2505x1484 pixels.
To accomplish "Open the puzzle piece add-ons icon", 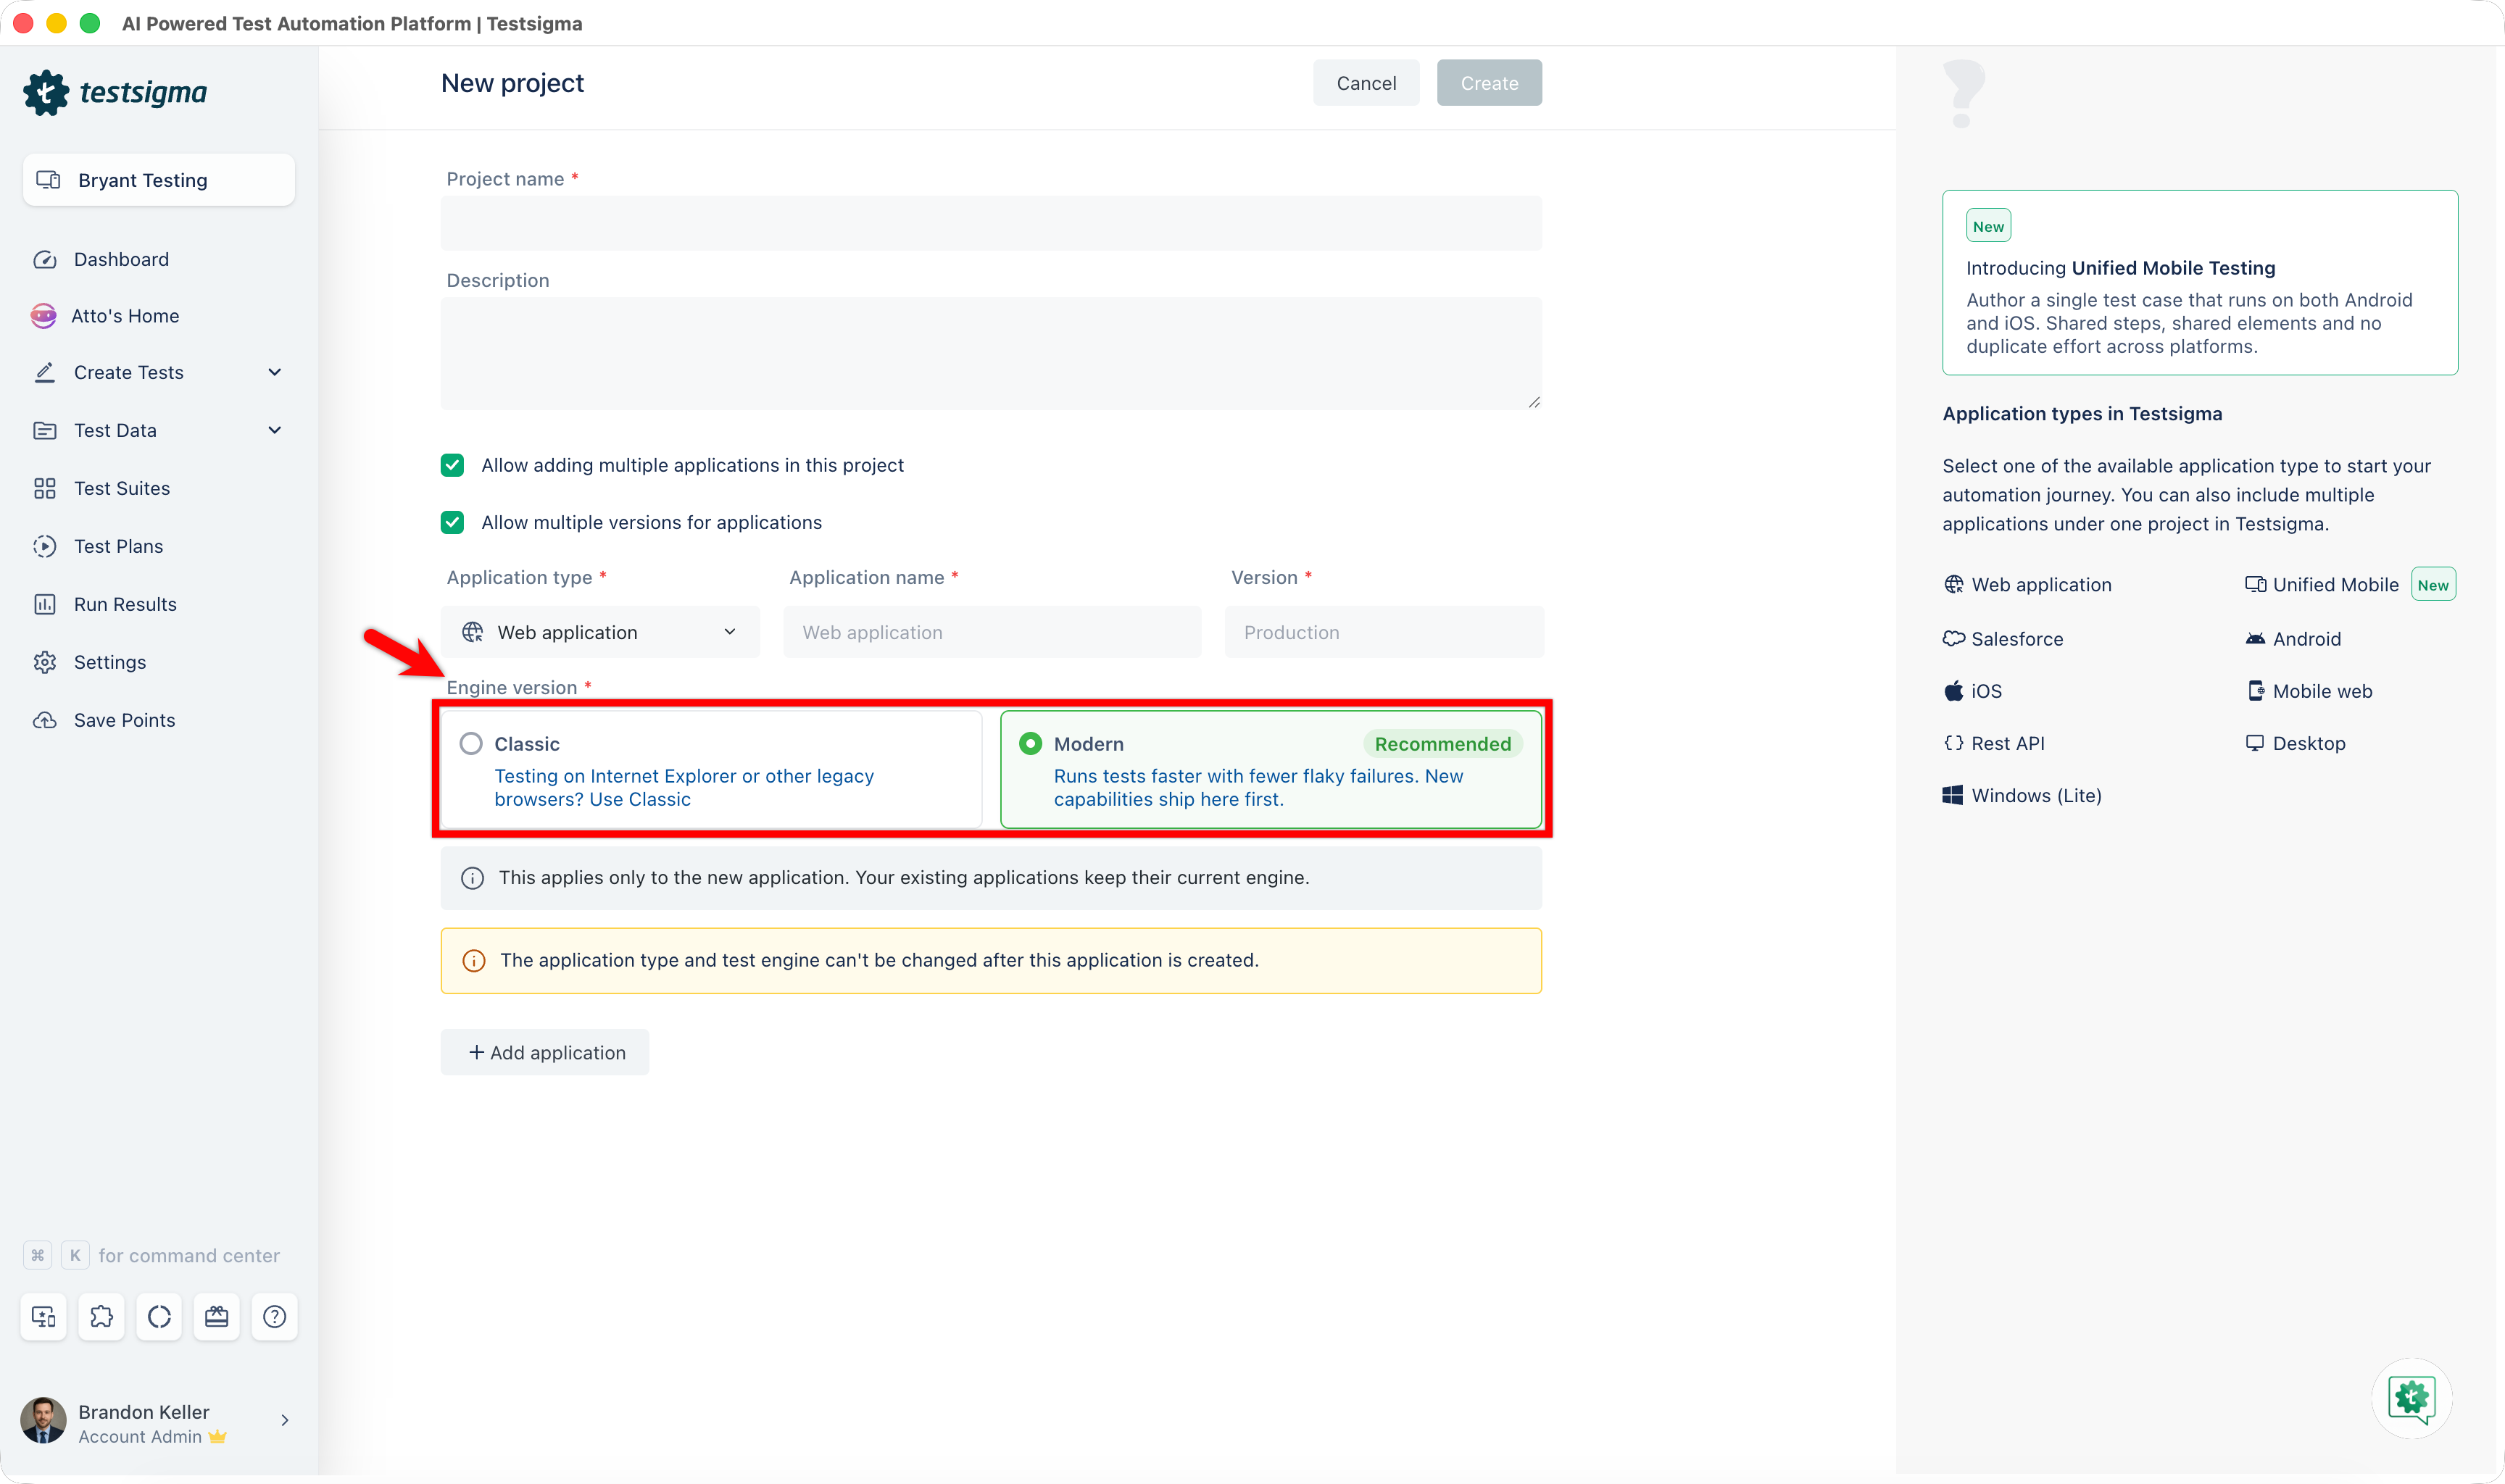I will click(x=101, y=1317).
